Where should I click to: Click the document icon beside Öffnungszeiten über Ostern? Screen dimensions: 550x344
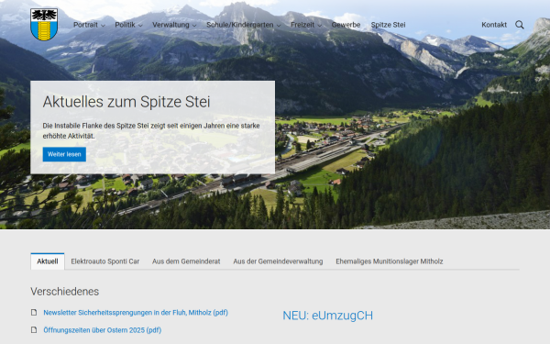point(34,330)
